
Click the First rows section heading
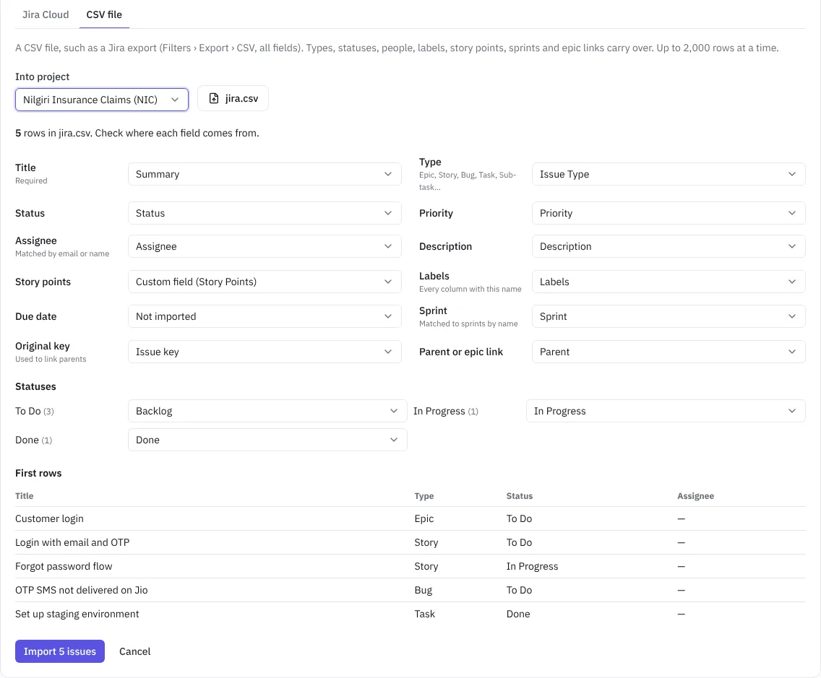click(38, 473)
